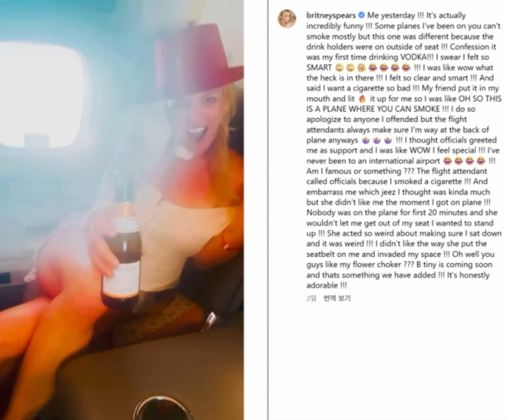Open the britneyspears username link

pyautogui.click(x=331, y=15)
